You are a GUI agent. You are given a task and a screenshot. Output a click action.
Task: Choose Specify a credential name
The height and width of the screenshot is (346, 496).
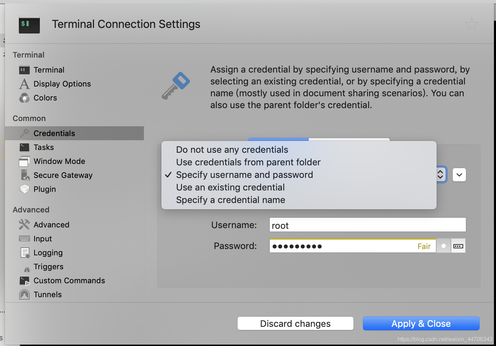299,200
